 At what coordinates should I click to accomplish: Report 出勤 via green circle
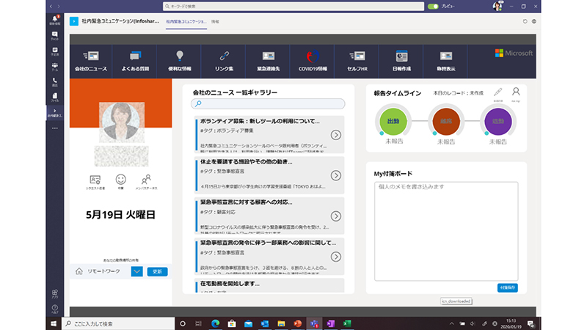tap(393, 121)
